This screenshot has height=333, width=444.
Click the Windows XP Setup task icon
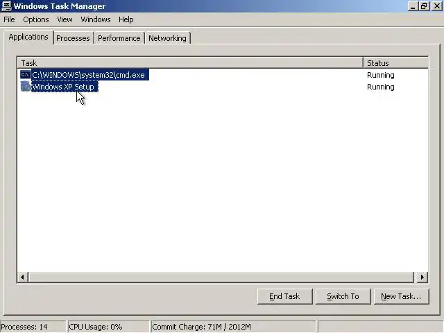coord(25,87)
